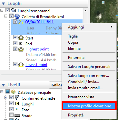
Task: Select Colletta di Brondello.kml label
Action: tap(43, 17)
